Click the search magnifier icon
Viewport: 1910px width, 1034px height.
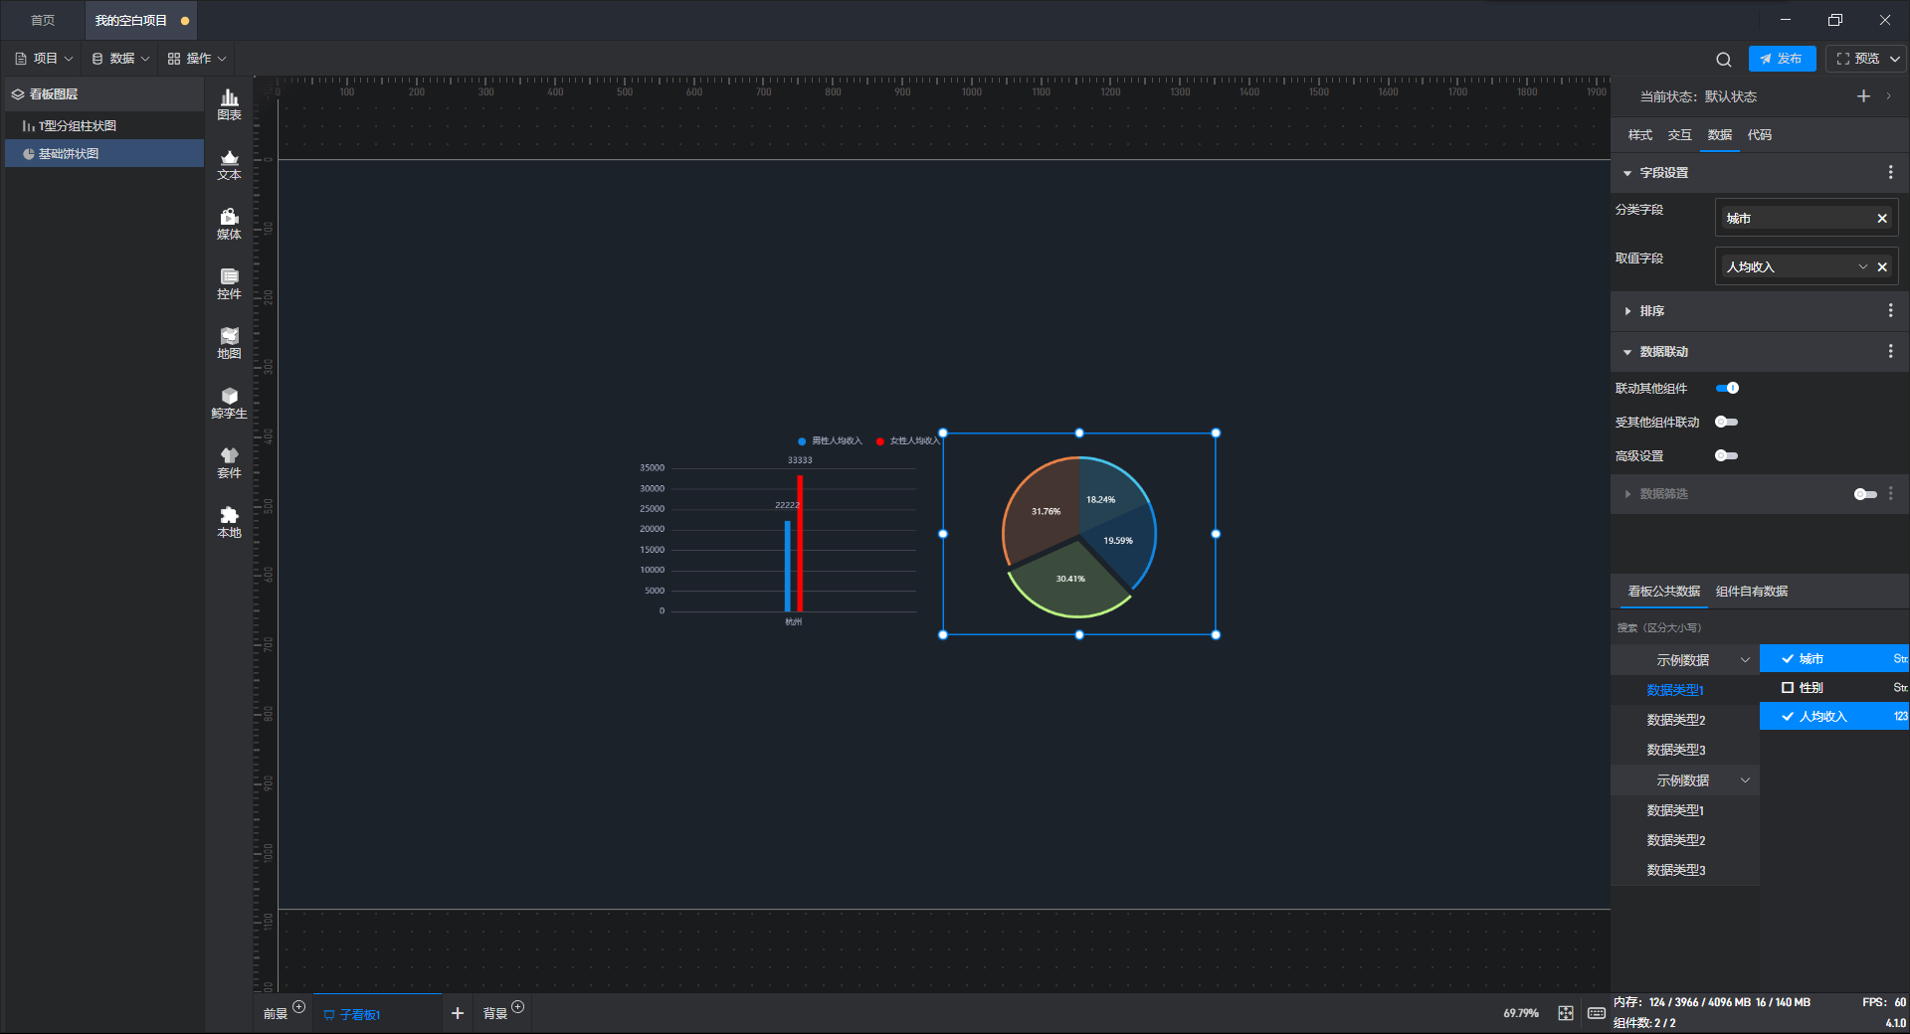click(1724, 60)
